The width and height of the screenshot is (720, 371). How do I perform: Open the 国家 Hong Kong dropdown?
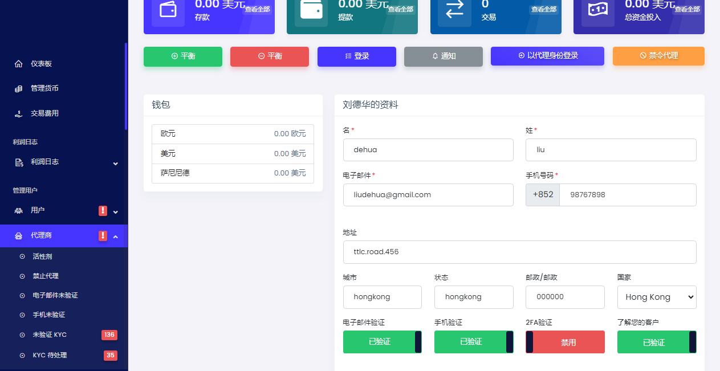(x=656, y=297)
